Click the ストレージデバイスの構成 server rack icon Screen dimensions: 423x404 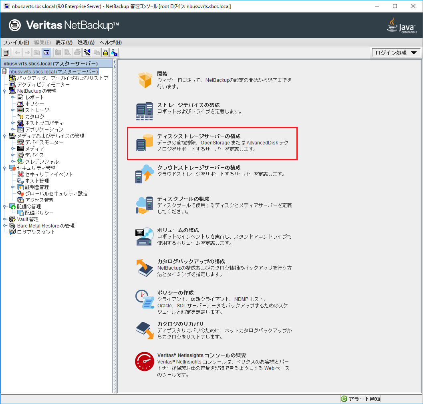tap(145, 111)
